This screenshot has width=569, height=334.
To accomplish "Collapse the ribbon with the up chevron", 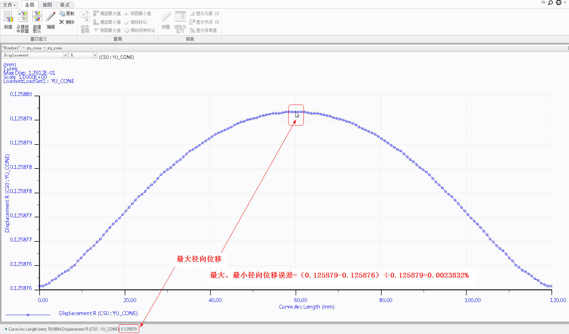I will click(543, 2).
